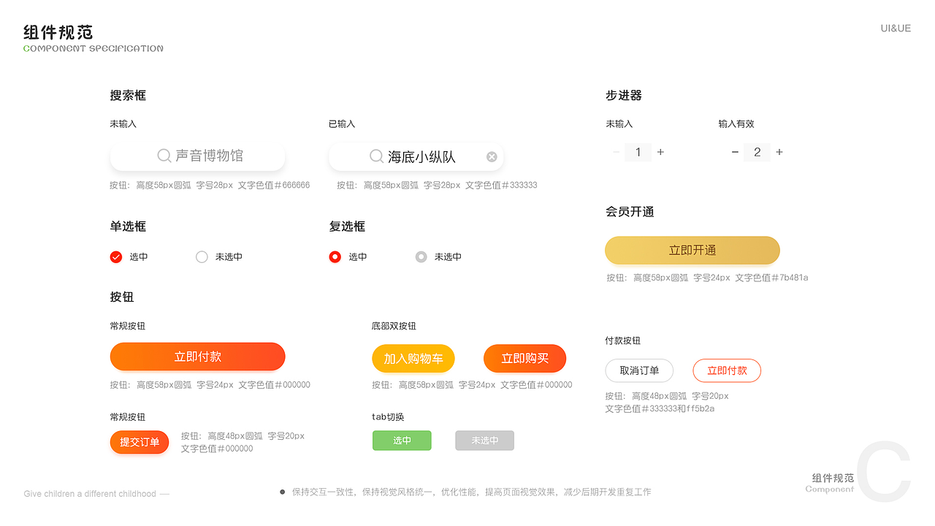
Task: Click the orange 立即付款 button
Action: tap(197, 357)
